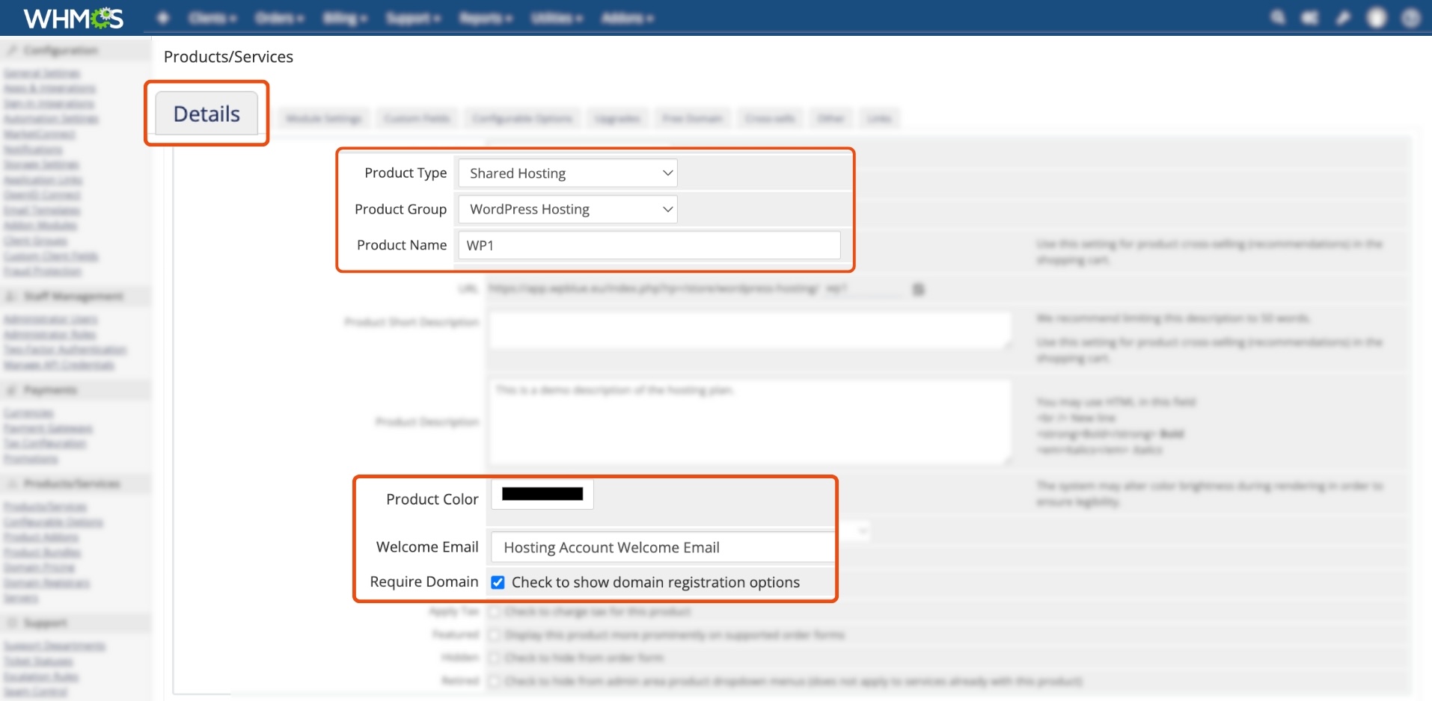Tick the Featured checkbox
The image size is (1432, 701).
click(x=494, y=635)
